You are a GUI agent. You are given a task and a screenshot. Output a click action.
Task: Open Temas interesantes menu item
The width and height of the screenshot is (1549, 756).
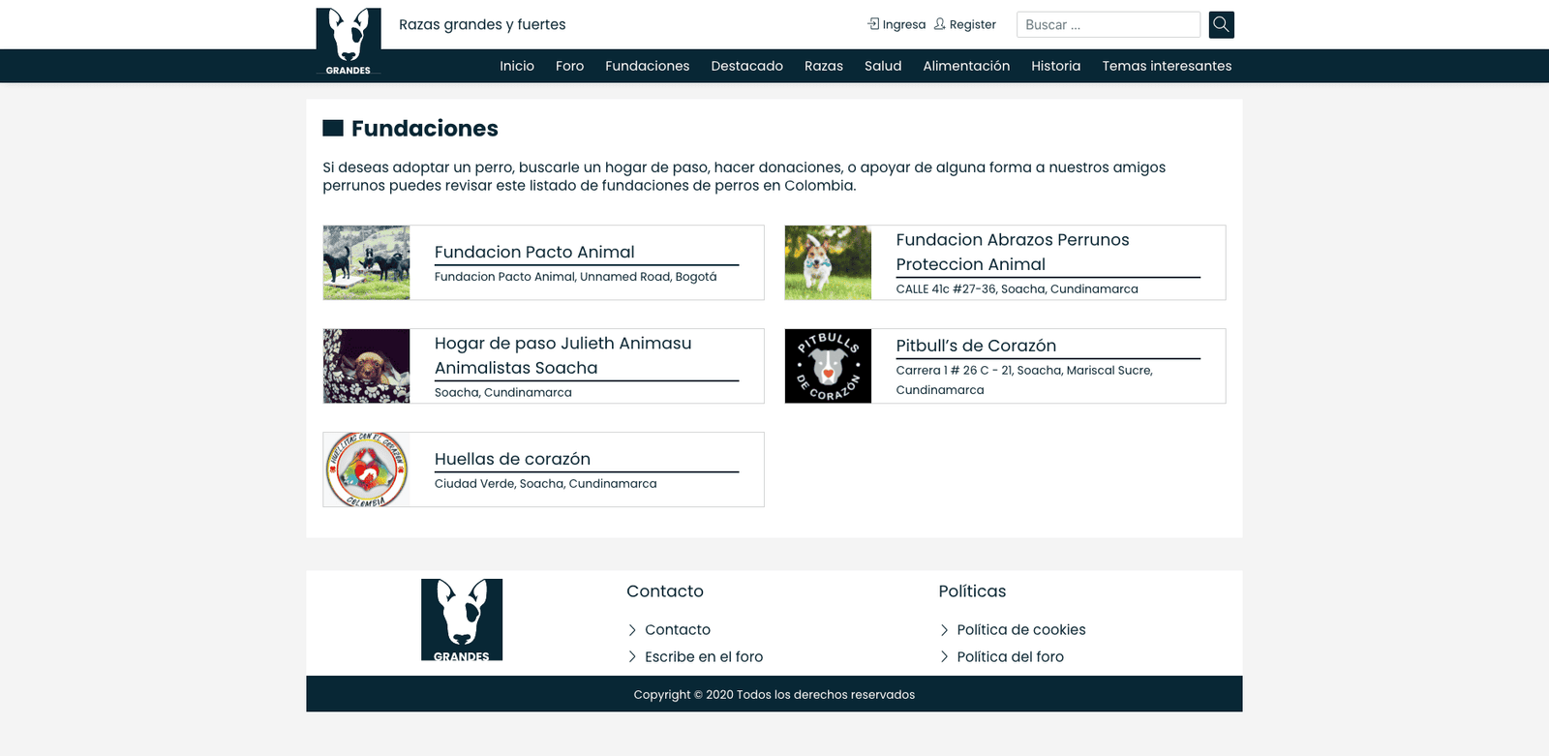coord(1167,66)
